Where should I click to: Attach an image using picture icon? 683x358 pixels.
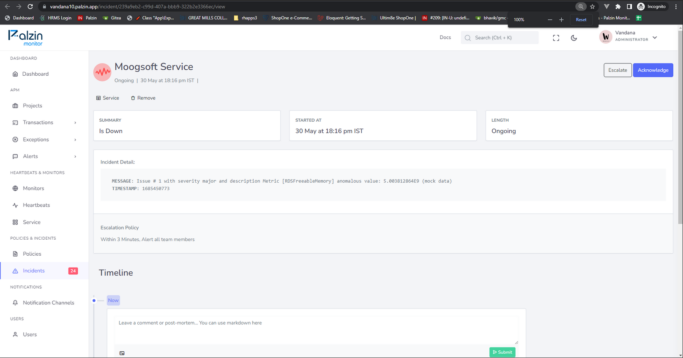point(122,353)
